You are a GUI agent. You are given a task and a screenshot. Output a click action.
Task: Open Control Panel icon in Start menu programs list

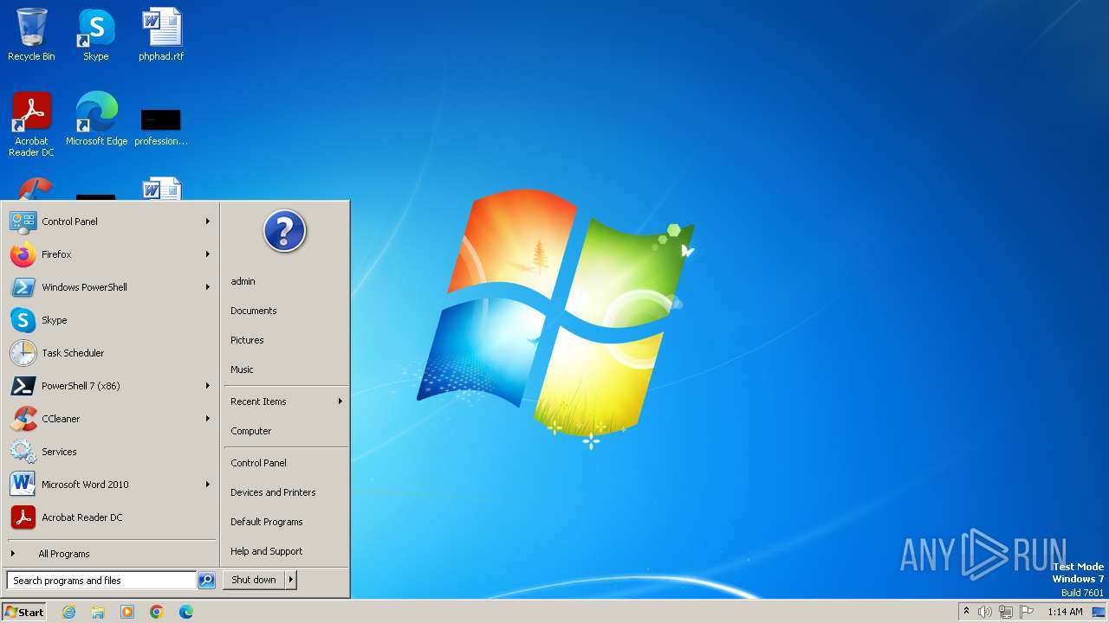pos(23,222)
